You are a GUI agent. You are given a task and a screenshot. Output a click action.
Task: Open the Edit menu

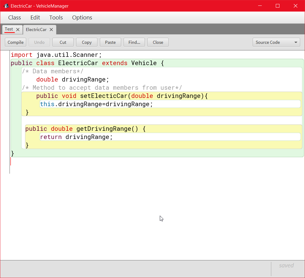point(35,18)
